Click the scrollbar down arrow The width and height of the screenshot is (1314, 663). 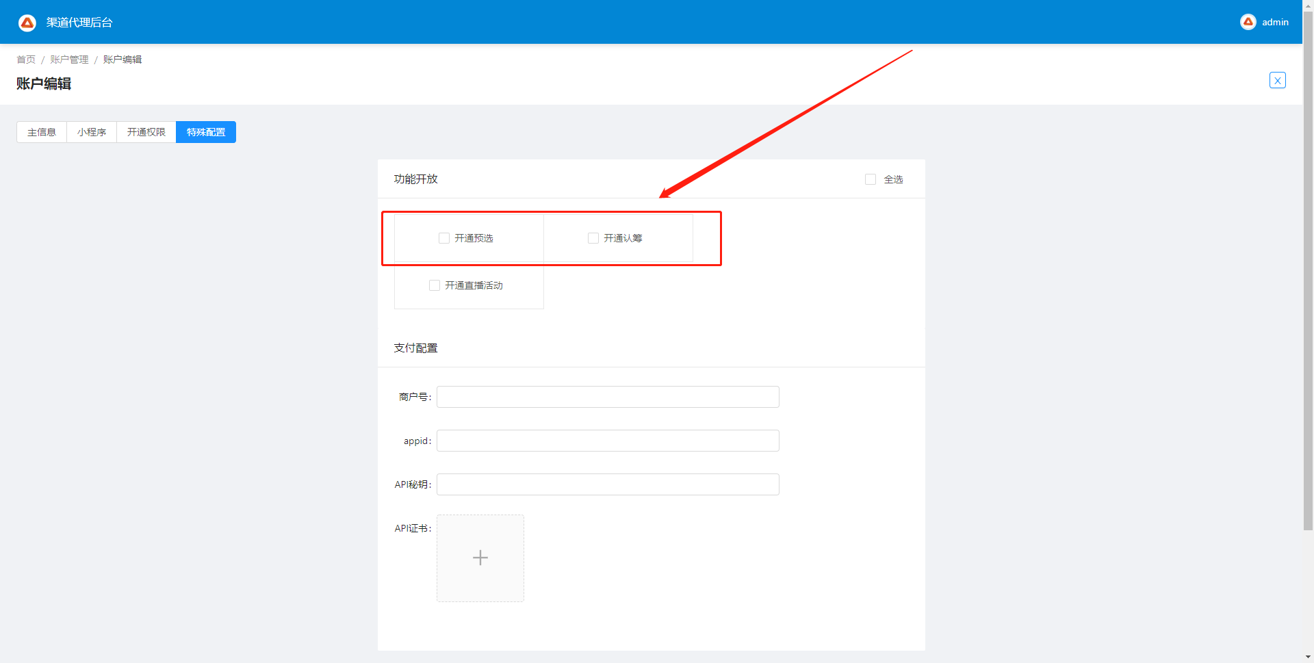pyautogui.click(x=1308, y=658)
